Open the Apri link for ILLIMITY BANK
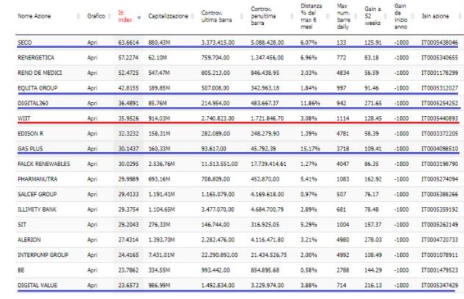This screenshot has height=299, width=464. coord(92,209)
